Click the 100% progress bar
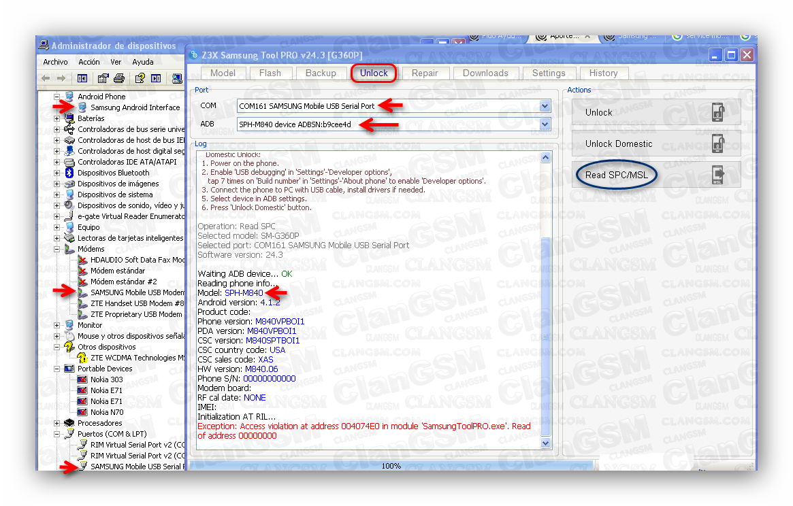This screenshot has width=793, height=506. click(x=390, y=466)
